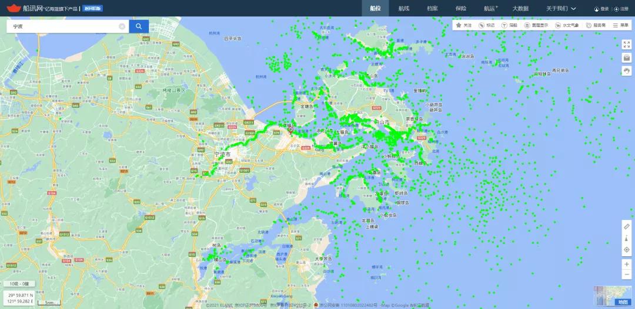Toggle the 标记 marker tool
The height and width of the screenshot is (309, 635).
click(x=486, y=25)
